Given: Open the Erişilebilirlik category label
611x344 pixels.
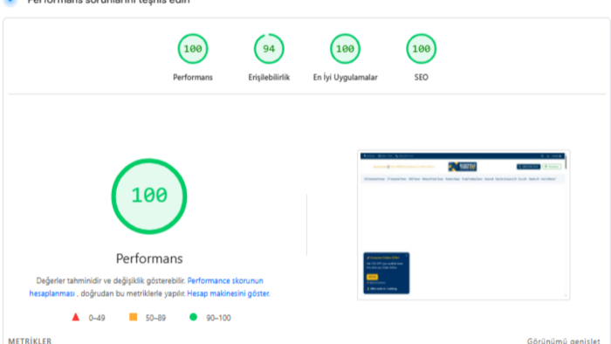Looking at the screenshot, I should pyautogui.click(x=269, y=77).
